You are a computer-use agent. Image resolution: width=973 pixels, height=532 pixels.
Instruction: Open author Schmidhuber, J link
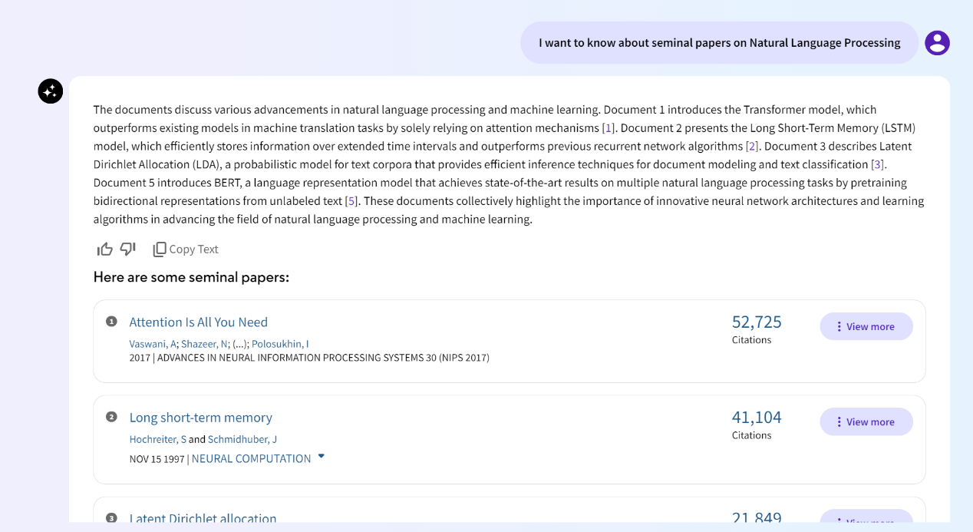pyautogui.click(x=242, y=439)
